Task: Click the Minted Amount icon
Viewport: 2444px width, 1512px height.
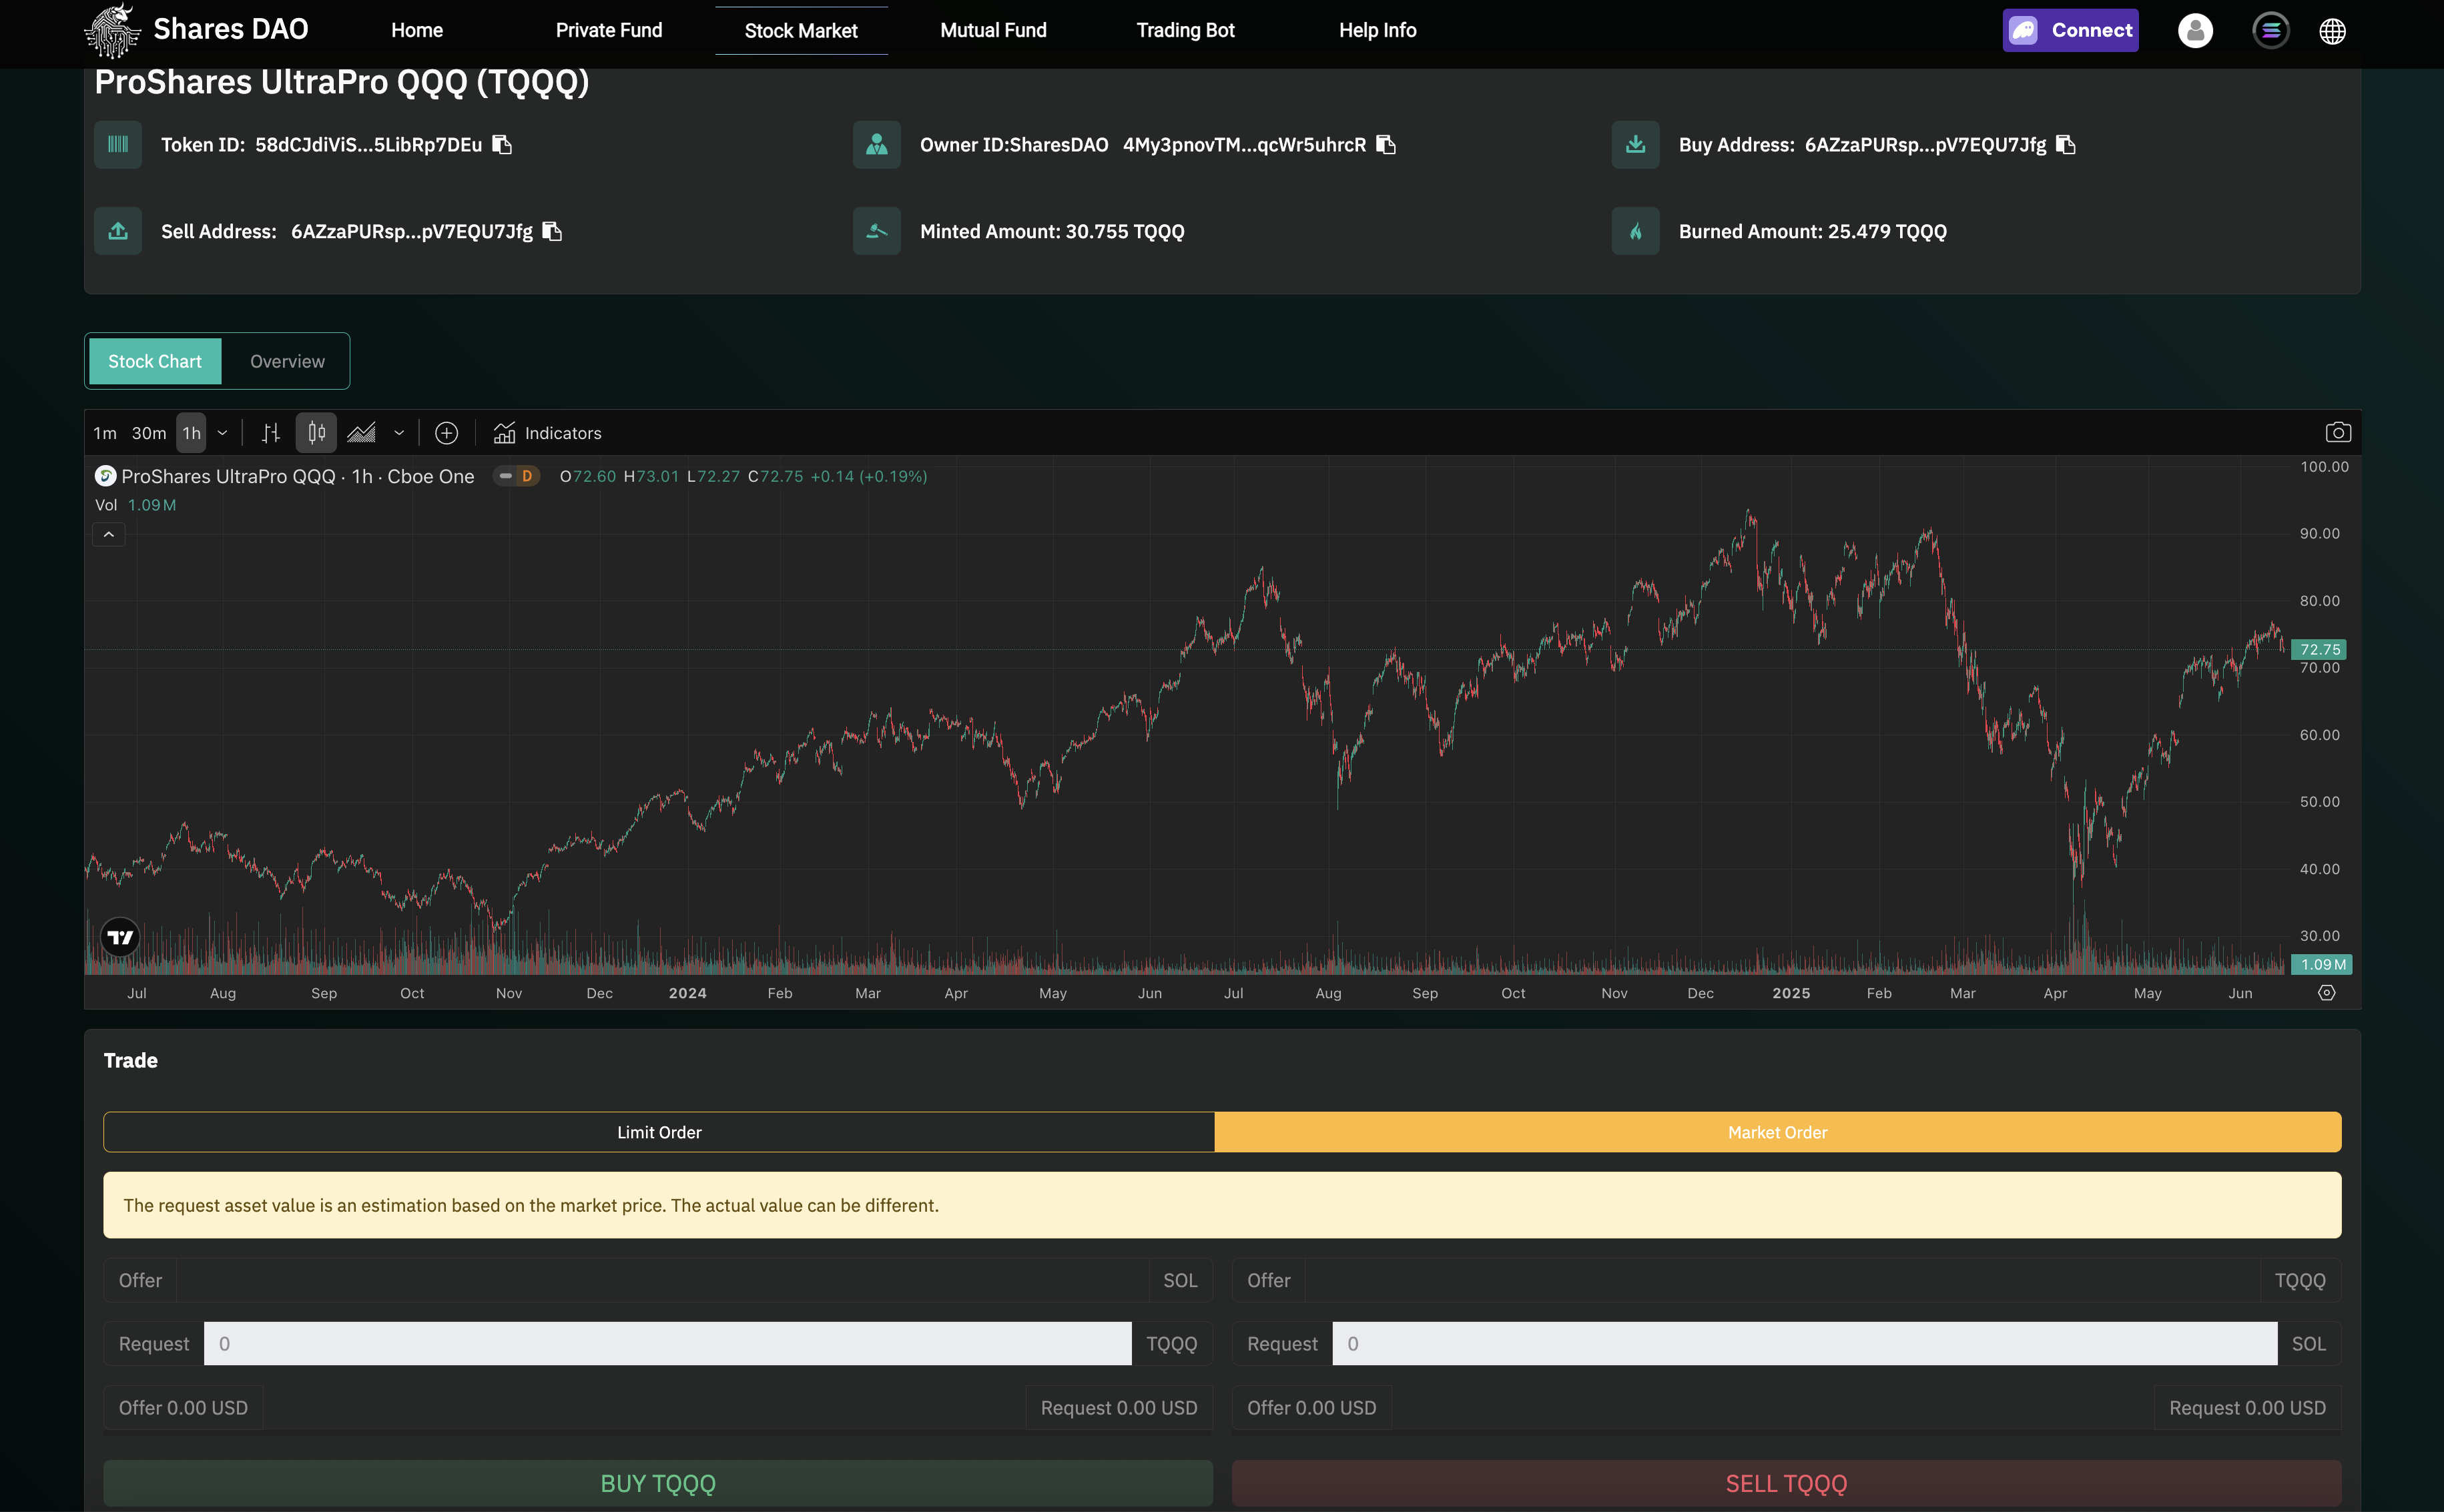Action: [877, 231]
